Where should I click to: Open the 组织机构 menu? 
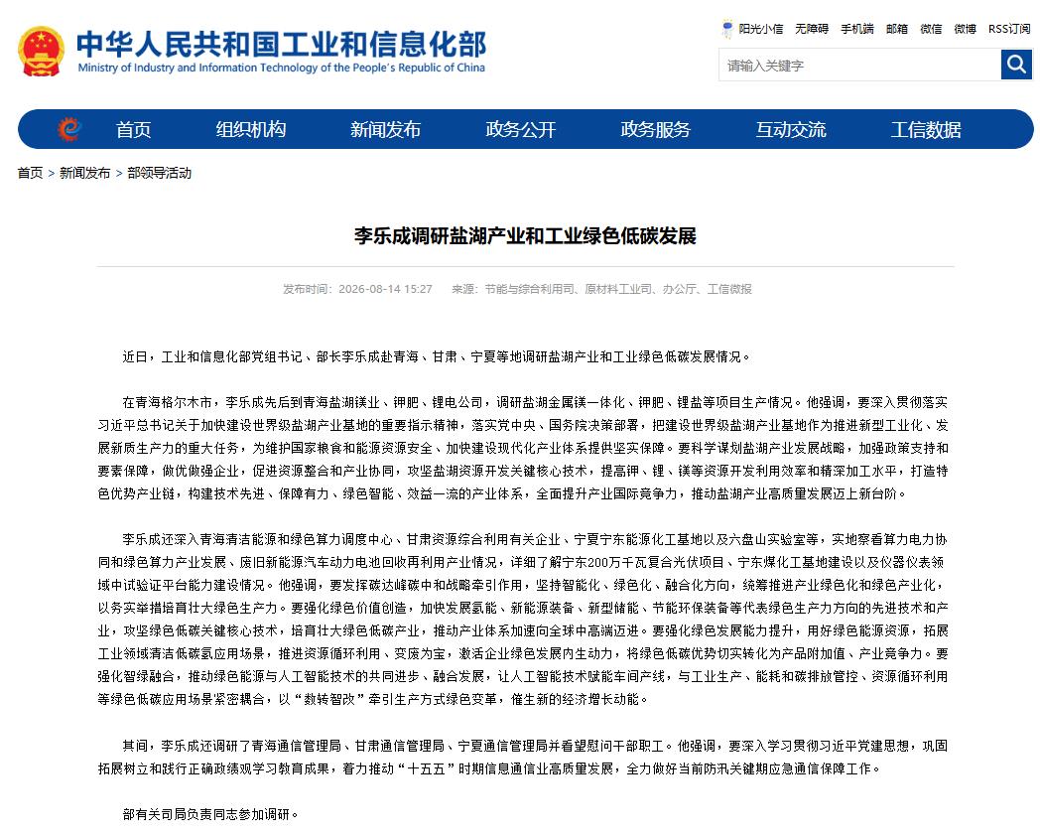[251, 129]
